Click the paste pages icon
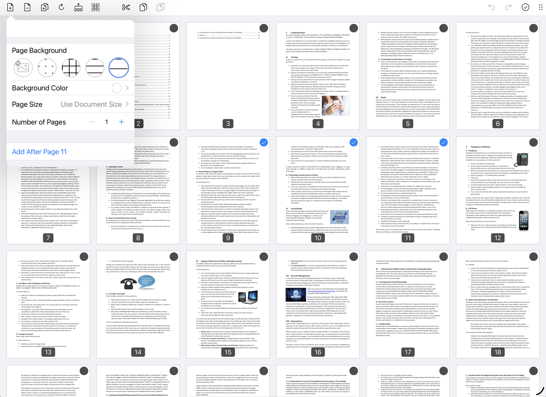The height and width of the screenshot is (397, 546). [x=160, y=7]
